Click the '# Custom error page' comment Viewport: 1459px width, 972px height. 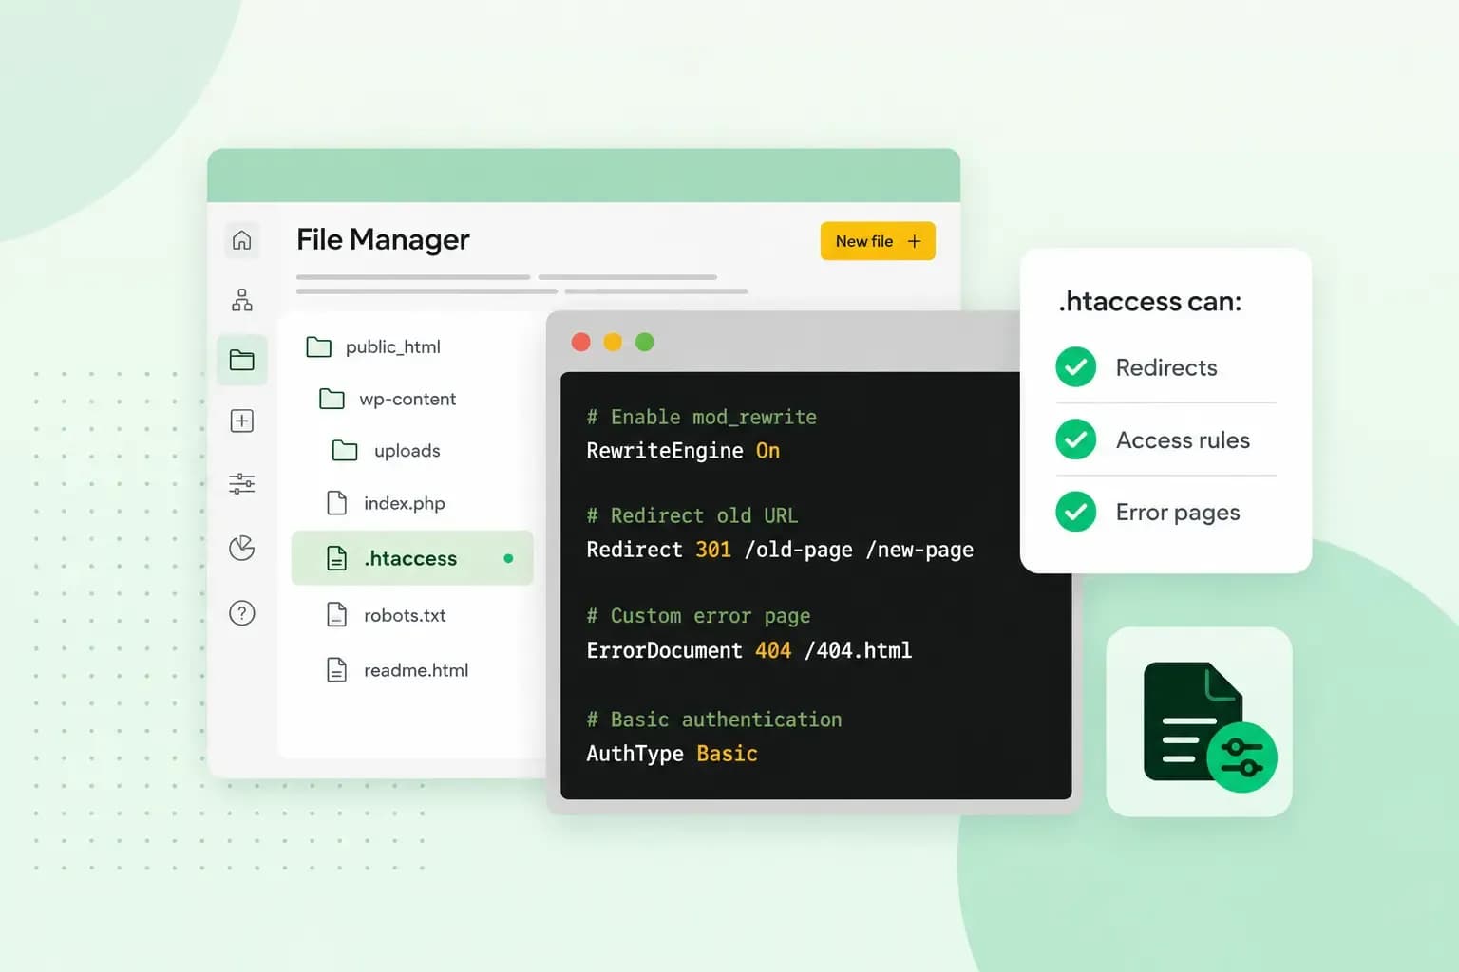[698, 616]
